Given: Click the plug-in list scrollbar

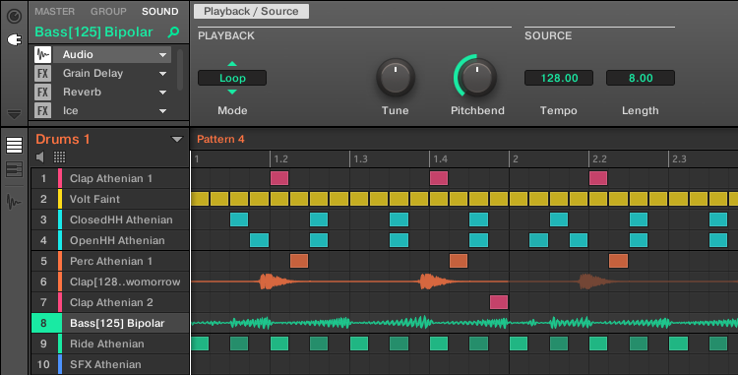Looking at the screenshot, I should click(180, 70).
